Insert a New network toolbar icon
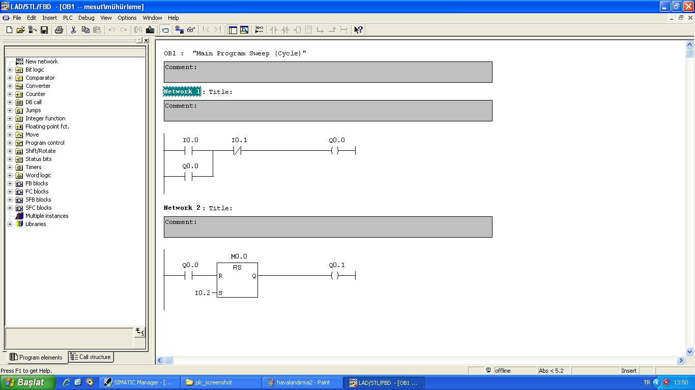 coord(259,30)
